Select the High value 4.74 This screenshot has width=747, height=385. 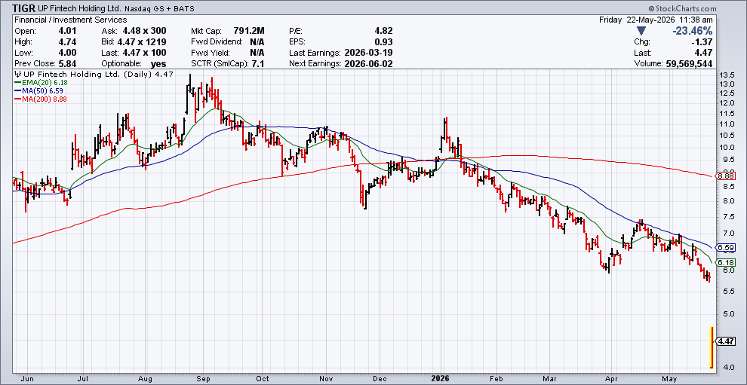click(67, 42)
